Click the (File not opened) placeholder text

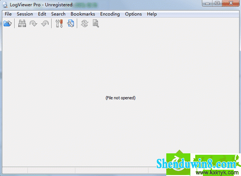120,98
